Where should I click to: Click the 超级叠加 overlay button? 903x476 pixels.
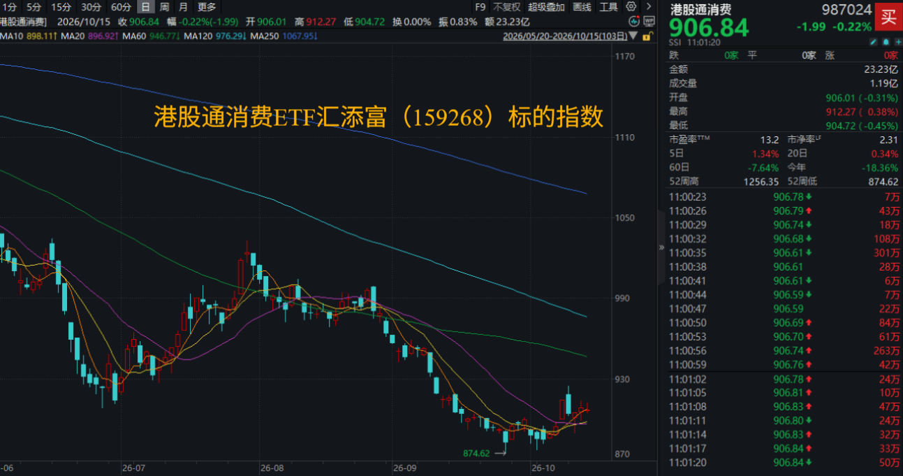pos(547,7)
